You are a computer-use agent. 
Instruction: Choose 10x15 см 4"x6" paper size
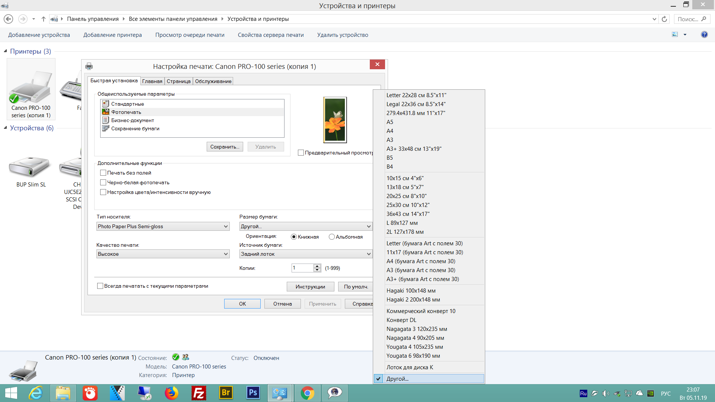[x=429, y=178]
